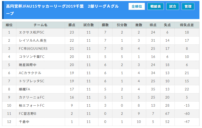202x128 pixels.
Task: Switch to the 戦績表 tab
Action: 156,6
